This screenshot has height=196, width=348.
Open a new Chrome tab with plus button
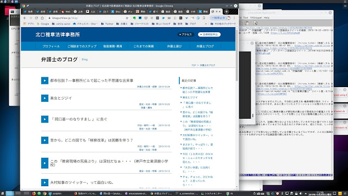point(226,11)
